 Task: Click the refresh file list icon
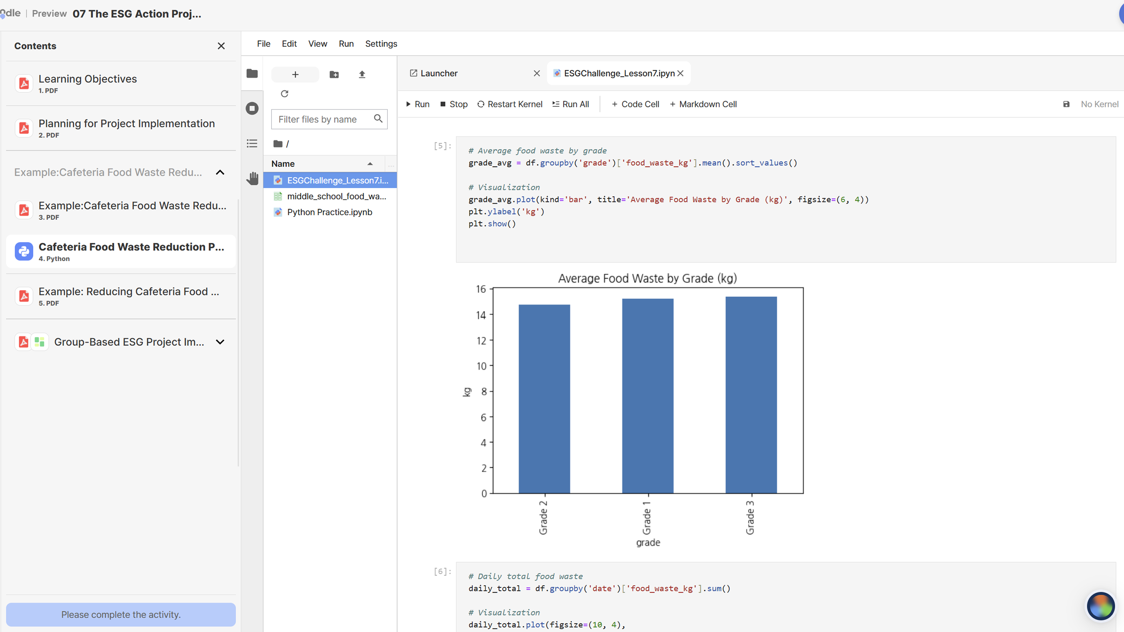(x=285, y=94)
